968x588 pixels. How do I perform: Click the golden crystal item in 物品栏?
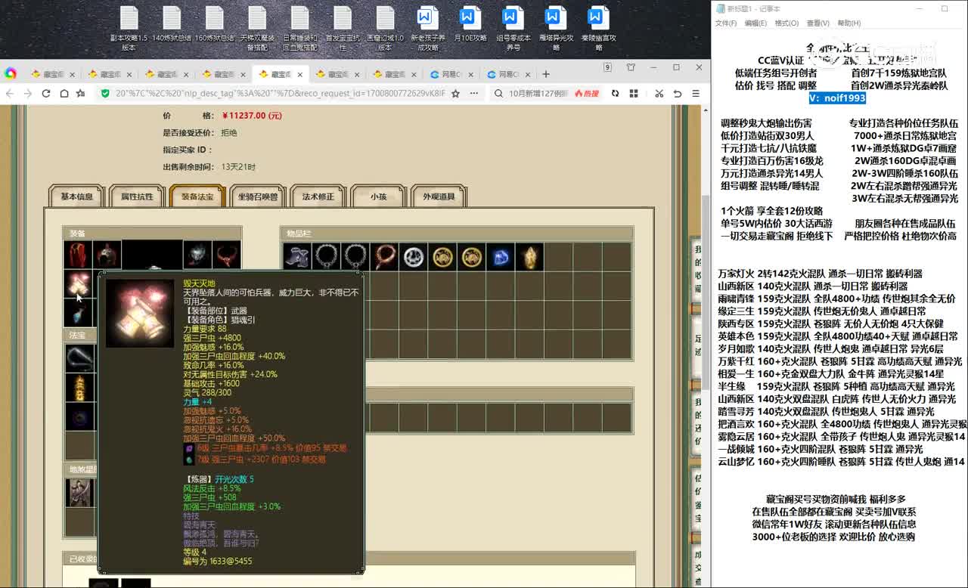529,257
